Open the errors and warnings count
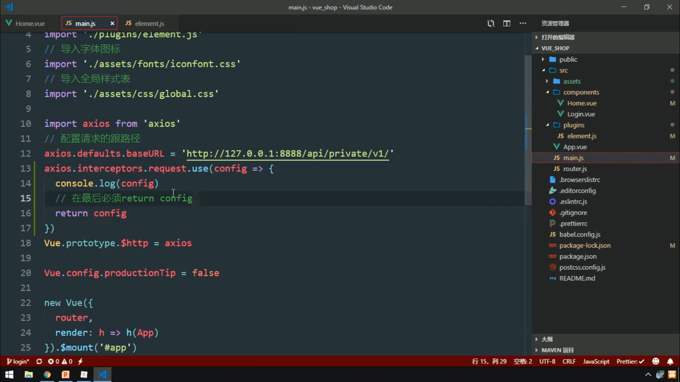This screenshot has width=680, height=382. pos(60,361)
